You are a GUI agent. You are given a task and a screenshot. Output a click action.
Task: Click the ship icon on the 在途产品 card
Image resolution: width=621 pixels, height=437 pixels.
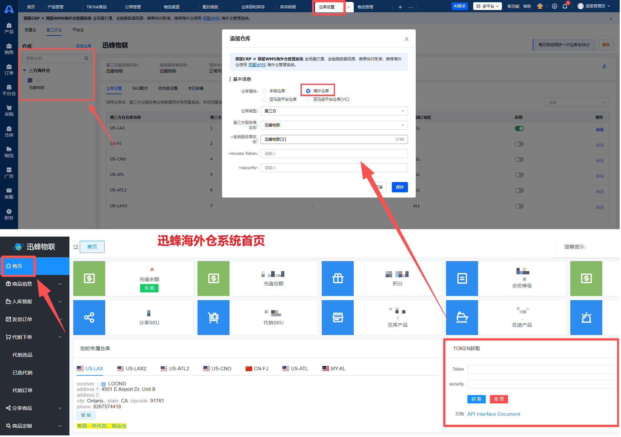pyautogui.click(x=462, y=318)
